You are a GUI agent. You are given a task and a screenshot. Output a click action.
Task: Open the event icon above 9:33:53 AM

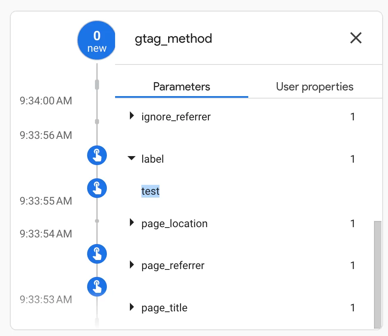[x=97, y=287]
